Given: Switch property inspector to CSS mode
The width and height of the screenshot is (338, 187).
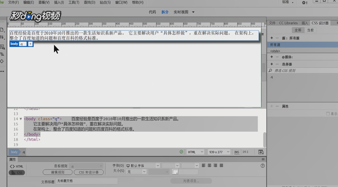Looking at the screenshot, I should (x=17, y=173).
